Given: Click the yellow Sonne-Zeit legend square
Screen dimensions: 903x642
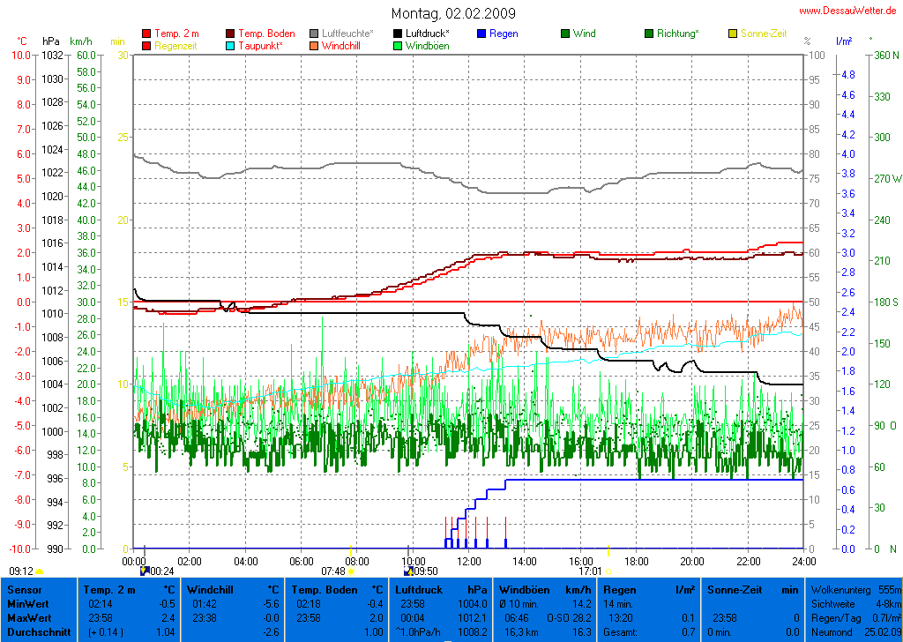Looking at the screenshot, I should 733,34.
